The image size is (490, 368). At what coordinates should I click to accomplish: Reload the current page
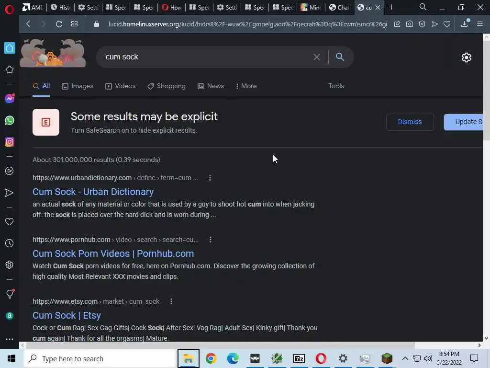coord(59,24)
